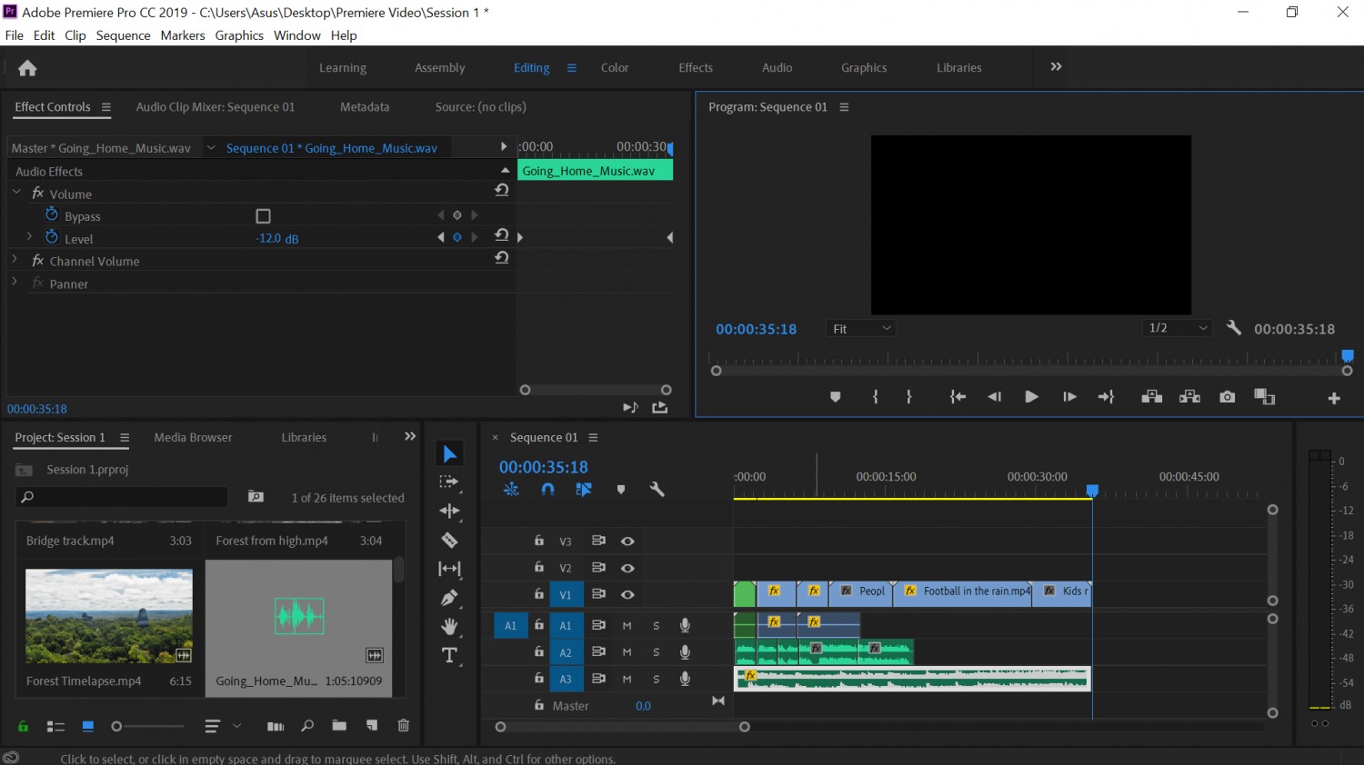Viewport: 1364px width, 765px height.
Task: Solo audio track A3
Action: click(656, 679)
